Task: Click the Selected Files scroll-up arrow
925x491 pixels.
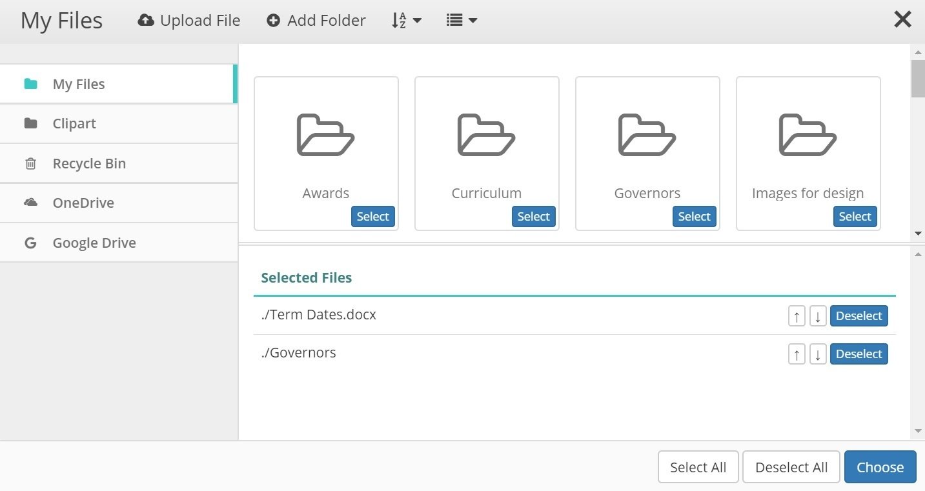Action: click(x=918, y=254)
